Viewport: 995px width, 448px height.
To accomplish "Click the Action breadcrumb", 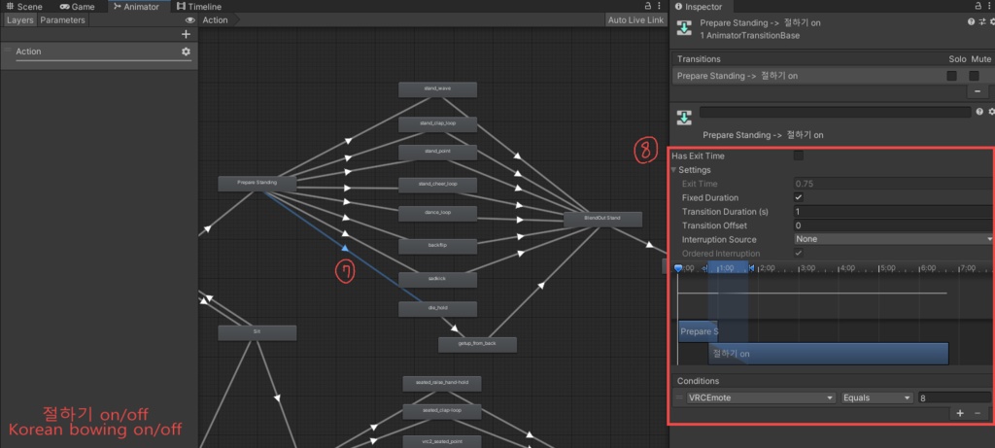I will (215, 20).
